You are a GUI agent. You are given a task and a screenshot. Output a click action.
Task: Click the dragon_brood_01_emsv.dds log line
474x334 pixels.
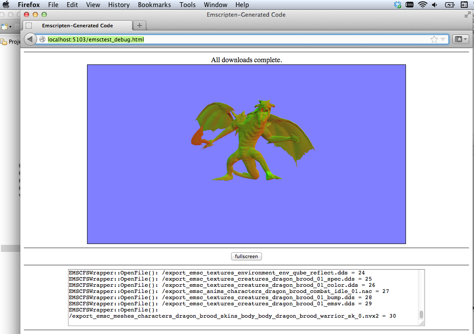220,304
